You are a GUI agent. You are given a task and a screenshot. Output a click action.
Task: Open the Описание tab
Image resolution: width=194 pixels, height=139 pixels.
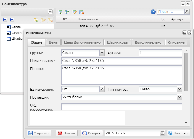176,42
